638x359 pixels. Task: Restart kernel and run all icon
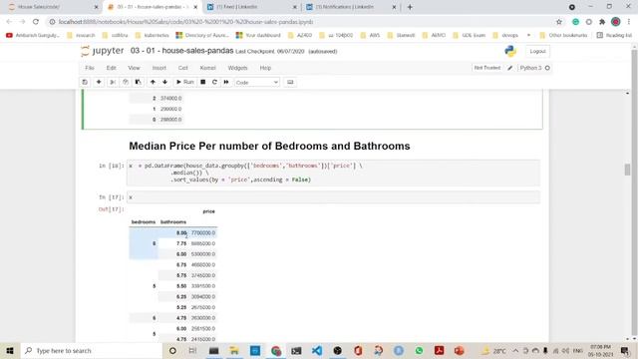coord(226,82)
